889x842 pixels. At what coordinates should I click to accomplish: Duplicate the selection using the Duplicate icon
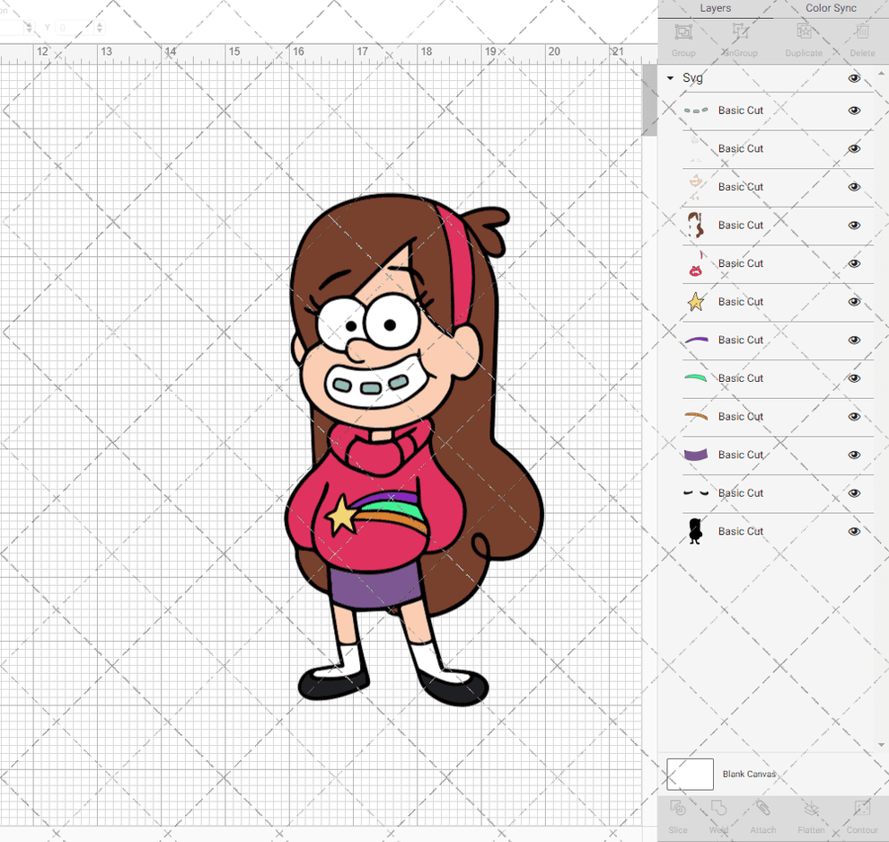tap(803, 38)
